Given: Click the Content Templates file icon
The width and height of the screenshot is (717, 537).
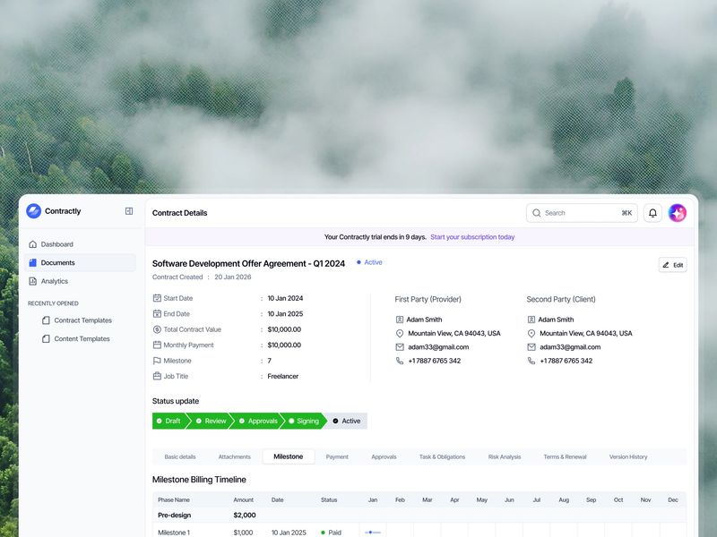Looking at the screenshot, I should (x=46, y=338).
